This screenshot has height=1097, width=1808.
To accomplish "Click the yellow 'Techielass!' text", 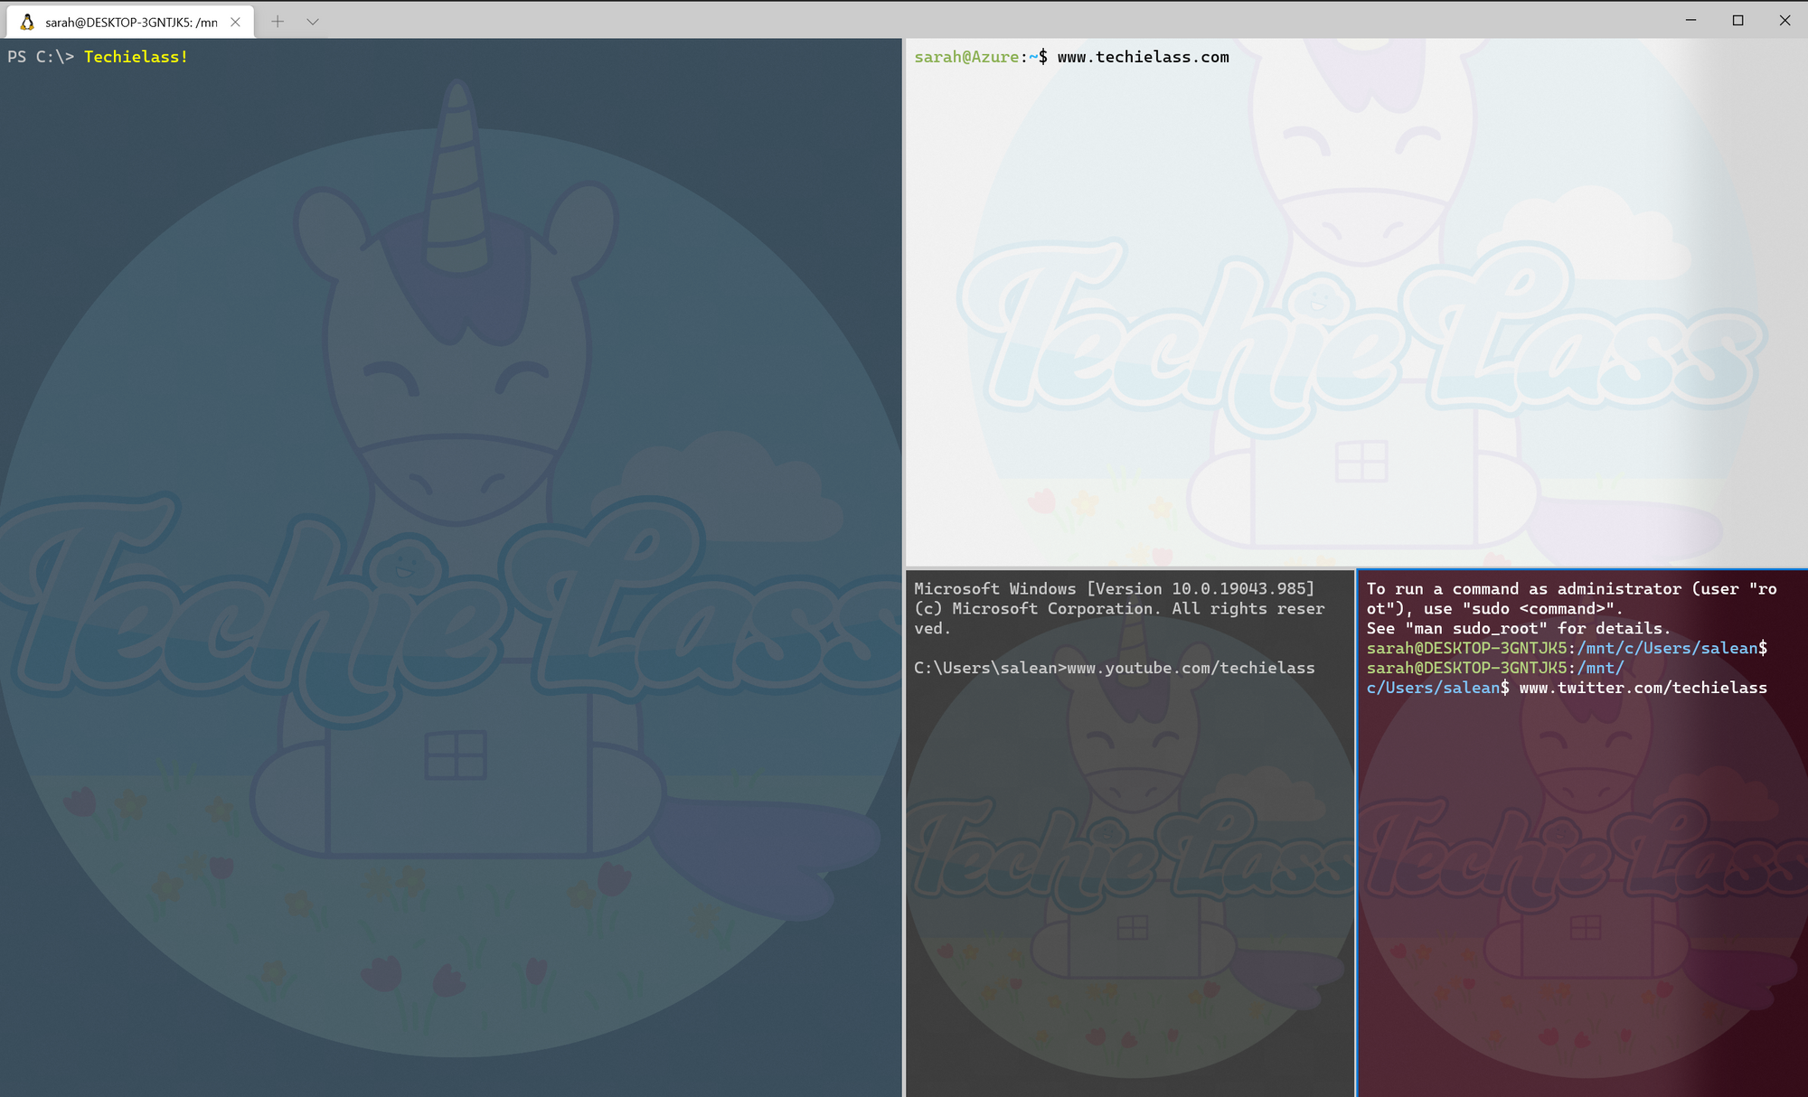I will click(137, 57).
